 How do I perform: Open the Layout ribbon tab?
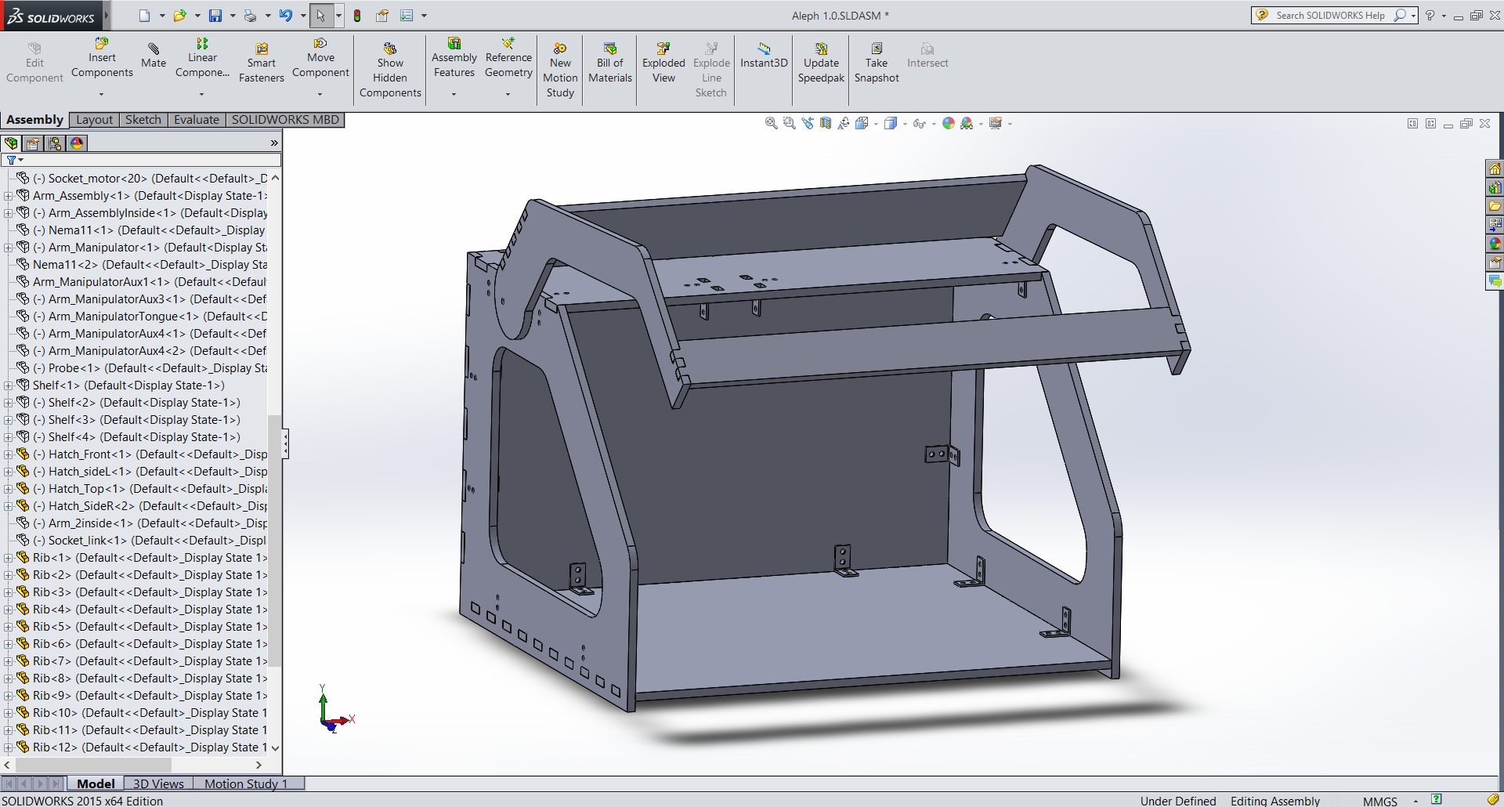[95, 120]
